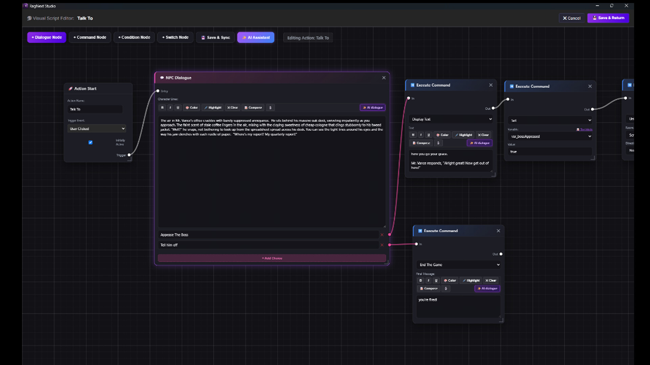Viewport: 650px width, 365px height.
Task: Click Highlight in Display Text node toolbar
Action: tap(463, 135)
